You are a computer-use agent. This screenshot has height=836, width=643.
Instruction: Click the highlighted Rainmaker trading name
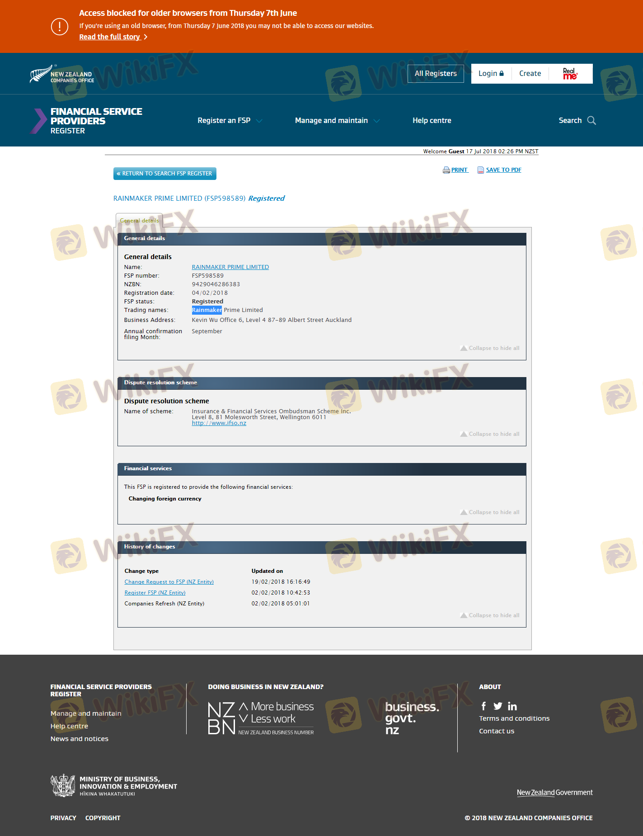pyautogui.click(x=207, y=310)
